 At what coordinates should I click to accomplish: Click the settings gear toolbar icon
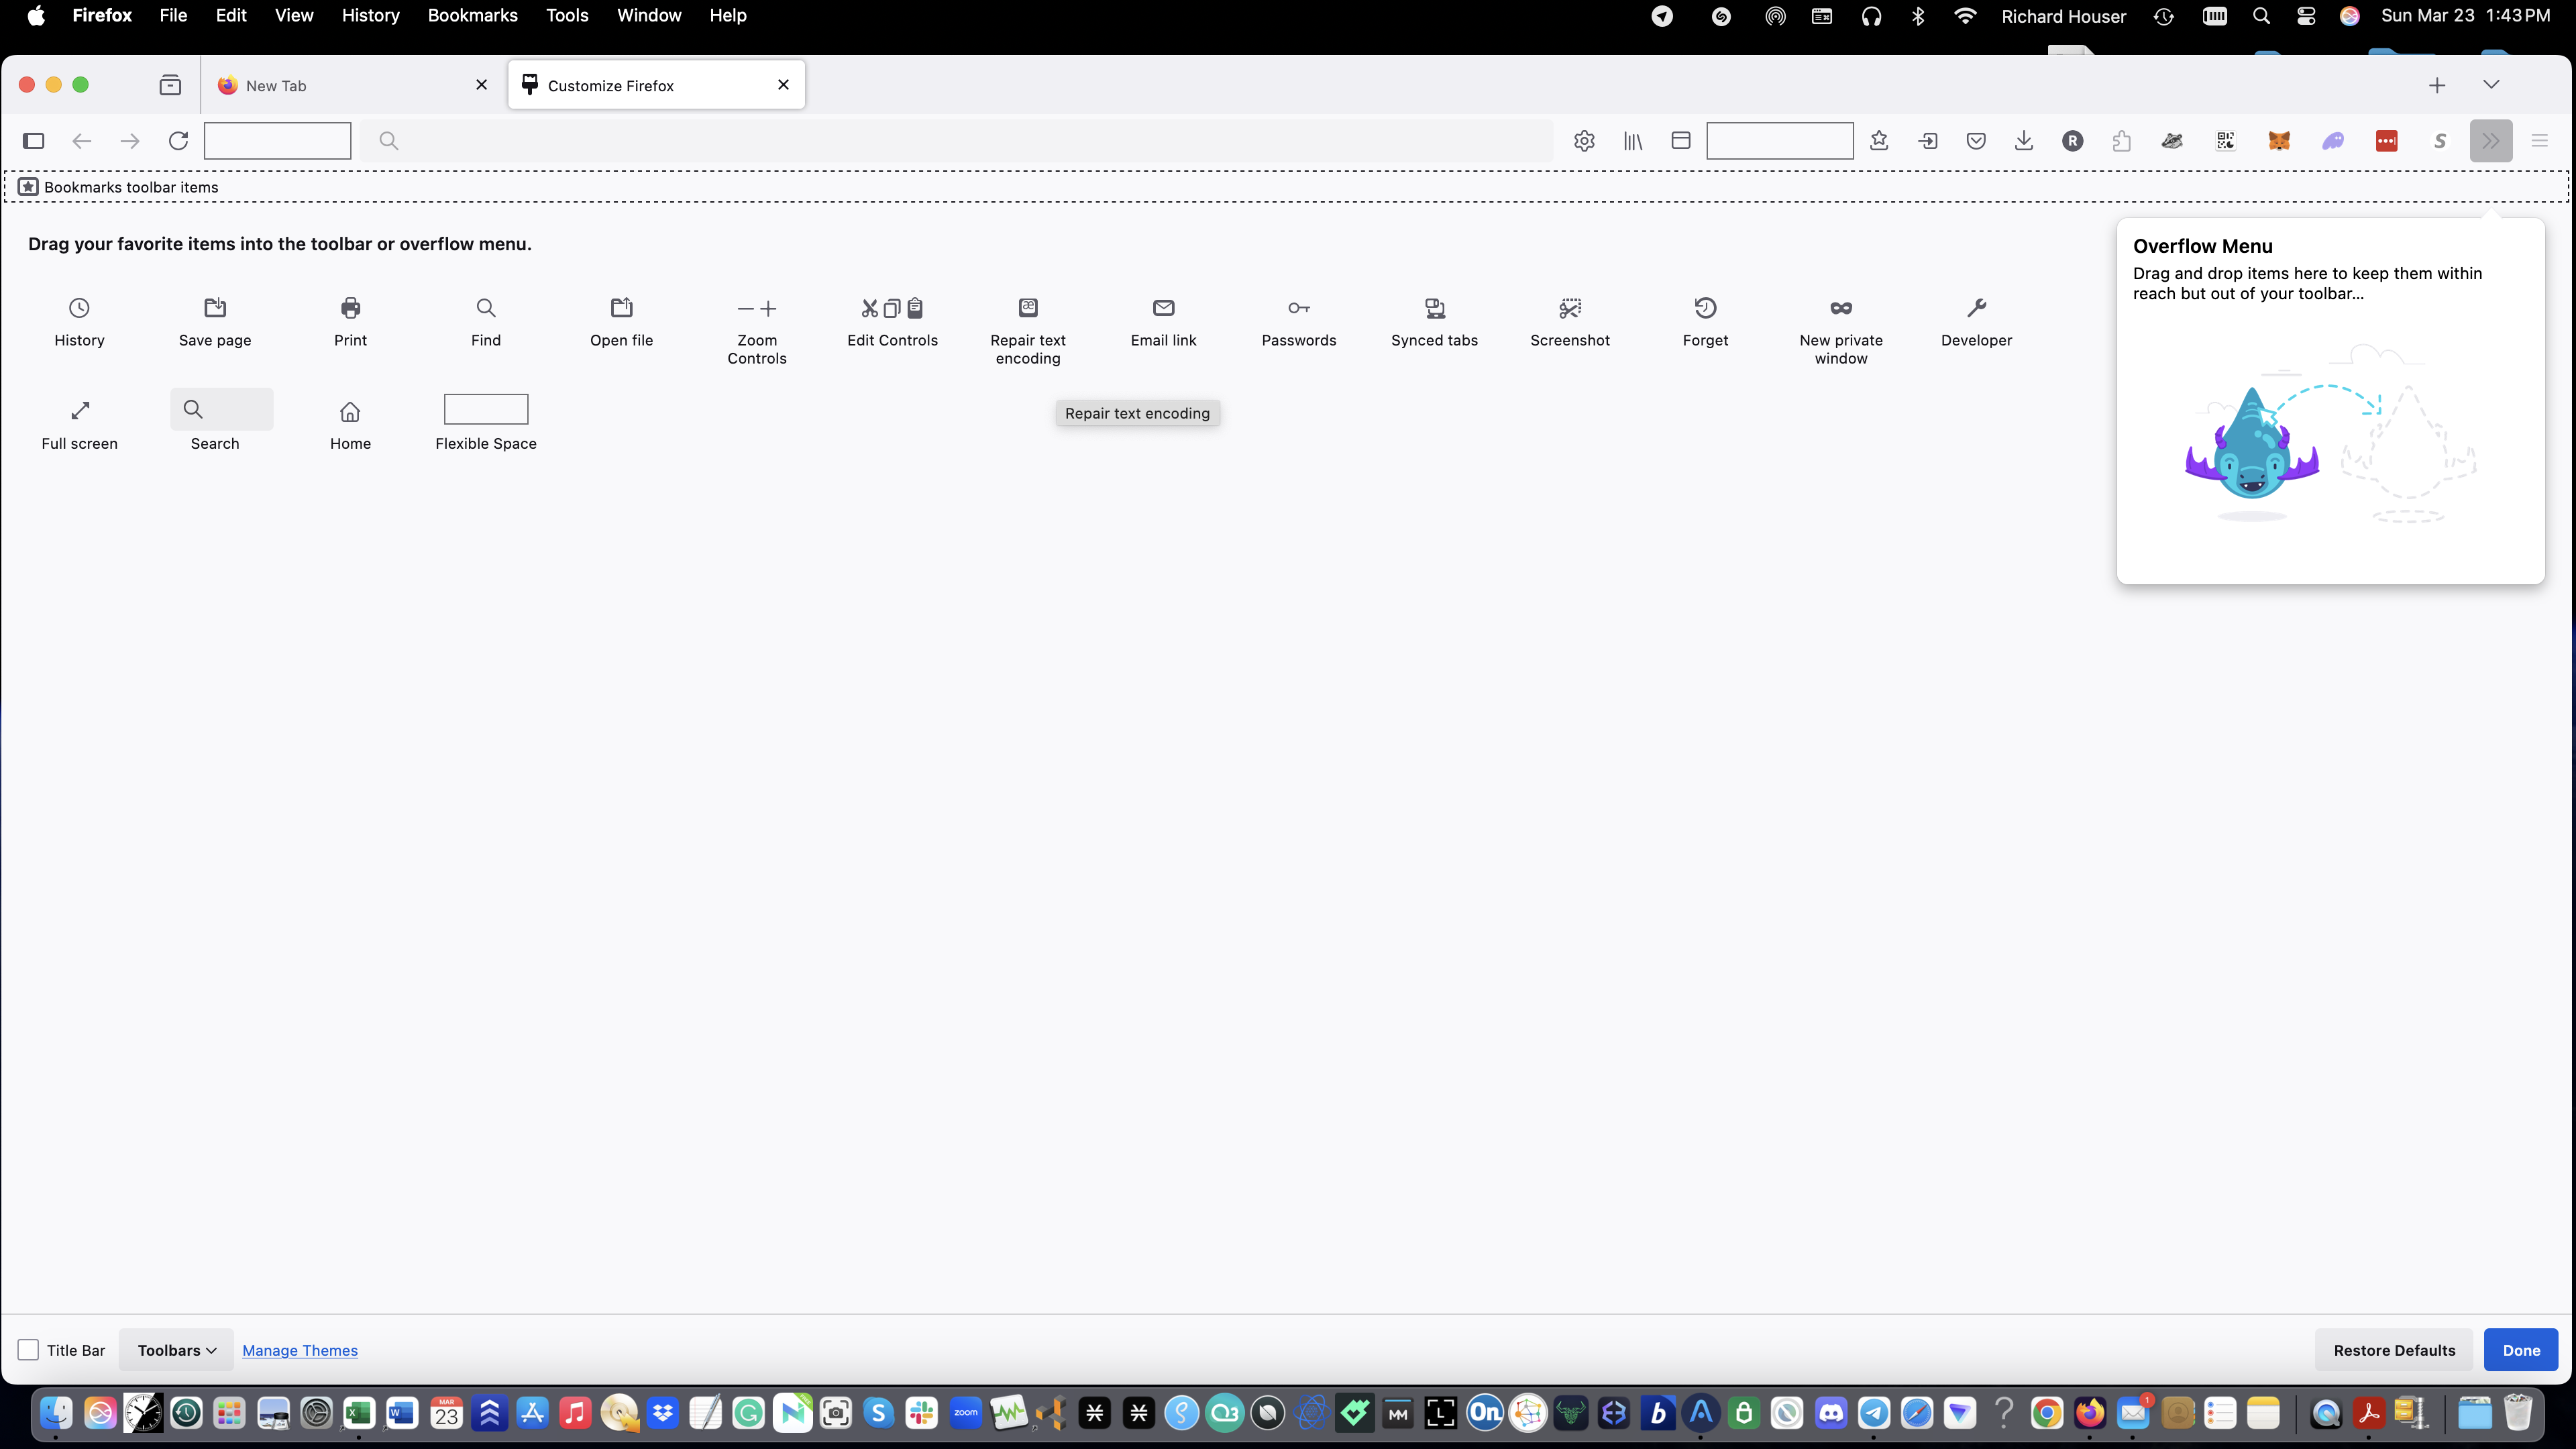1584,141
